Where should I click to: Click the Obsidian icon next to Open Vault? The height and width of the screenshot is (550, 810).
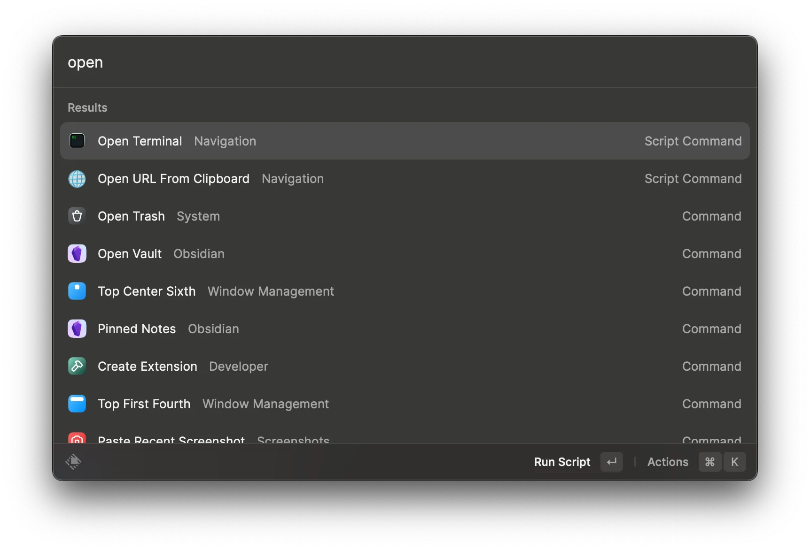point(77,254)
